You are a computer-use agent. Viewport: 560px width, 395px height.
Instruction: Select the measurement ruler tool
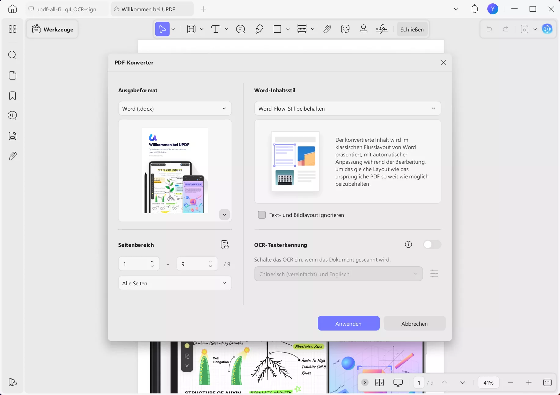(x=302, y=29)
